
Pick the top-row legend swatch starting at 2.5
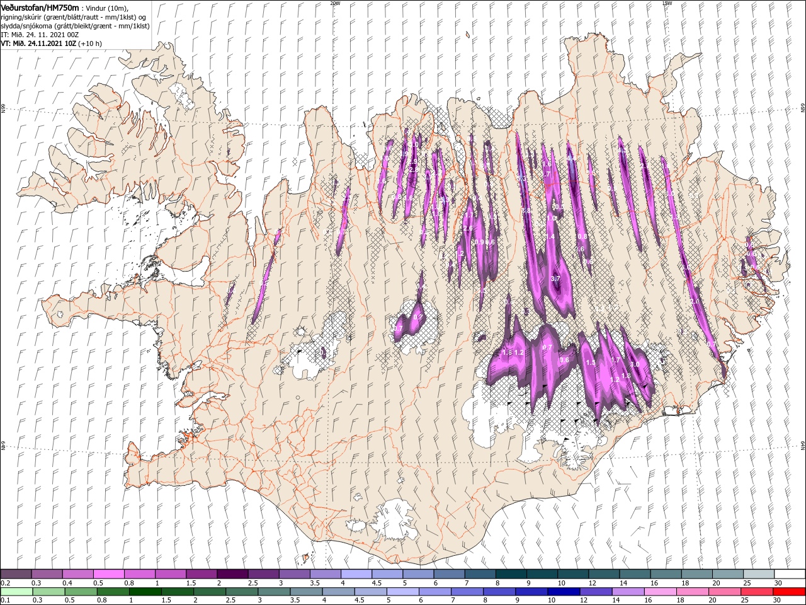pos(263,573)
